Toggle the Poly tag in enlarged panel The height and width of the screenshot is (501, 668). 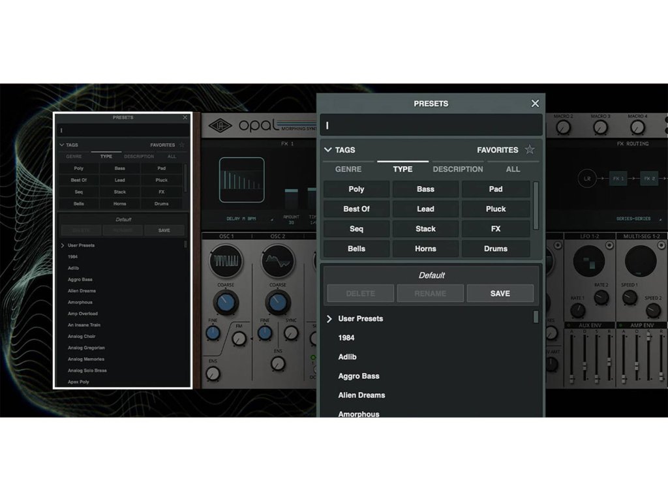(356, 189)
